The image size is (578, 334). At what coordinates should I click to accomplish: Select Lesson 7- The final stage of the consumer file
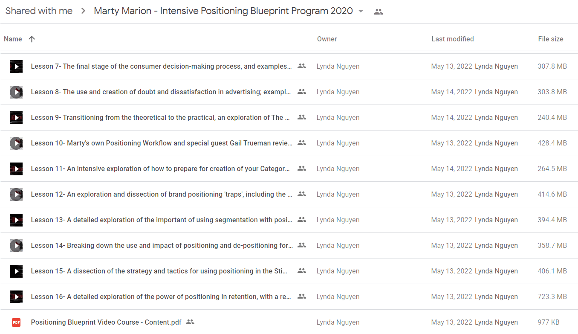click(x=162, y=66)
